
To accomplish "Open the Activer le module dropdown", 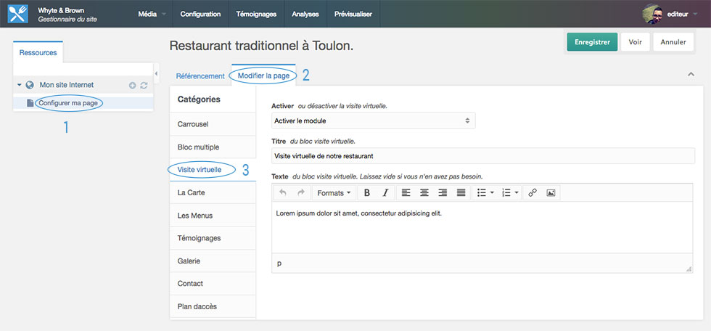I will click(x=373, y=120).
